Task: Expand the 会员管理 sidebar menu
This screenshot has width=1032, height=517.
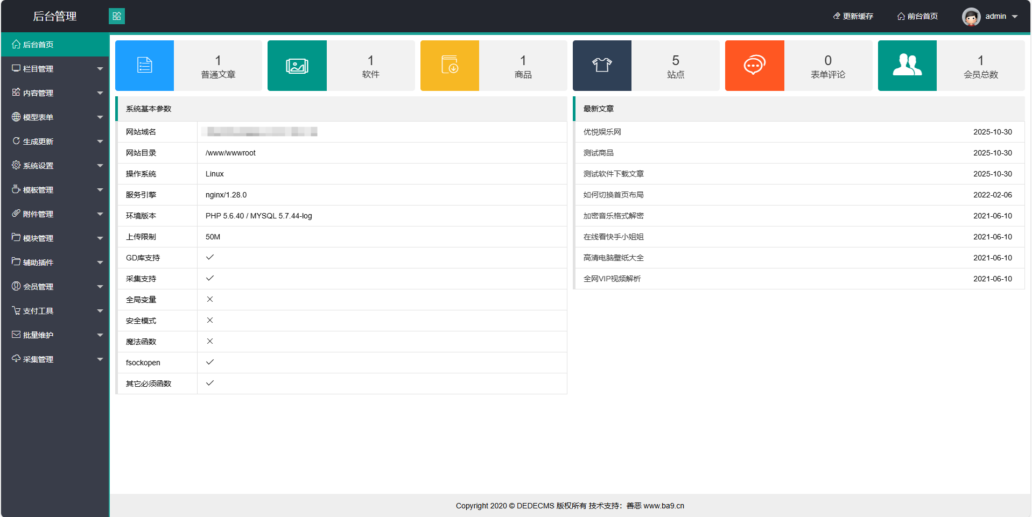Action: pos(55,287)
